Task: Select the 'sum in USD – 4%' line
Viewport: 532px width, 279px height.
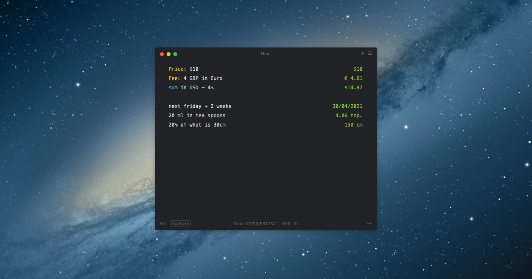Action: (x=191, y=88)
